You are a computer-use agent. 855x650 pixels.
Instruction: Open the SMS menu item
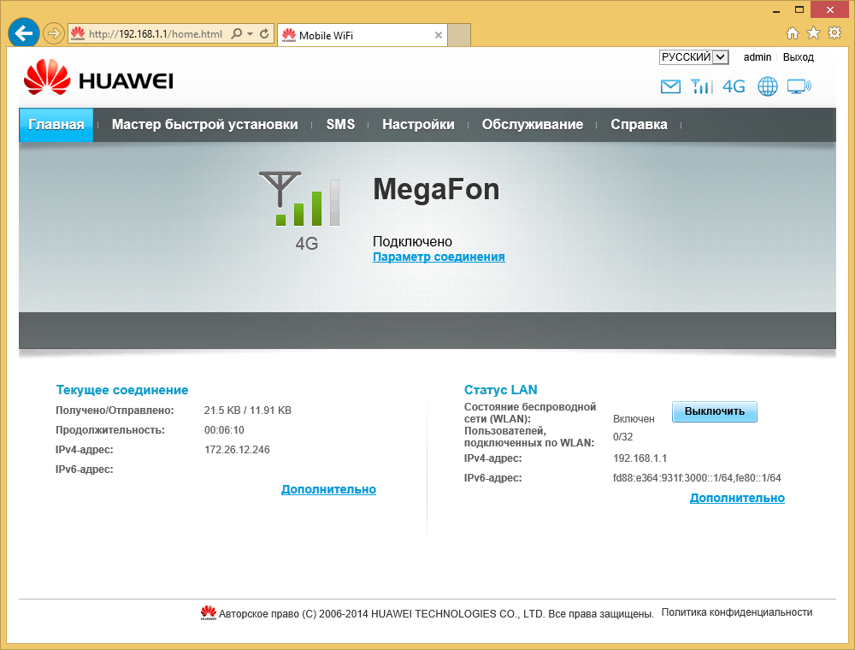[341, 125]
